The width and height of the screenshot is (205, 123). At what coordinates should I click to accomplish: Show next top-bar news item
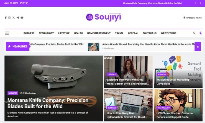200,3
